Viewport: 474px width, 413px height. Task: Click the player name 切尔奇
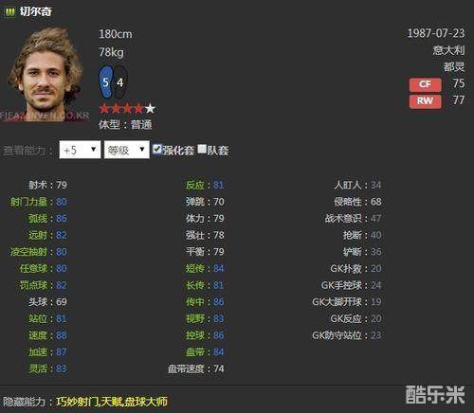(x=36, y=11)
